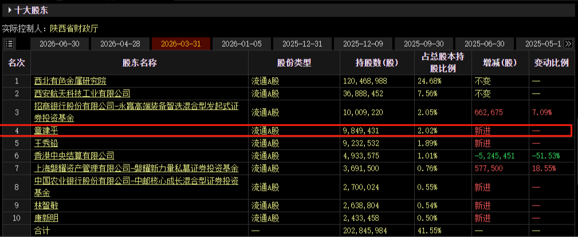Viewport: 578px width, 237px height.
Task: Click the total 41.55% ownership percentage
Action: pyautogui.click(x=428, y=230)
